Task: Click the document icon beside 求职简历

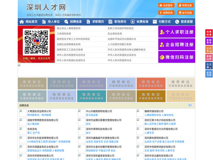Action: click(88, 22)
